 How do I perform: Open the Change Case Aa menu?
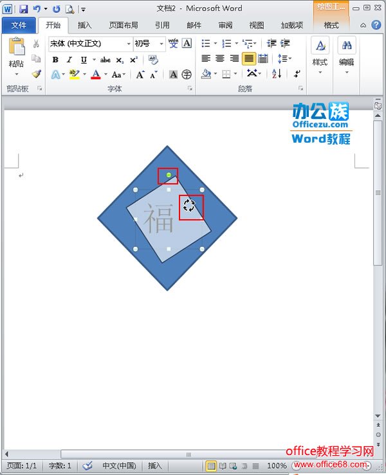(x=118, y=75)
